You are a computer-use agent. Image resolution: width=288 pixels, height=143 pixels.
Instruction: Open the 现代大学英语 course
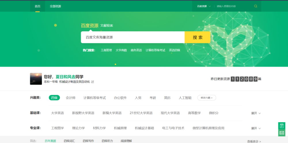tap(170, 113)
